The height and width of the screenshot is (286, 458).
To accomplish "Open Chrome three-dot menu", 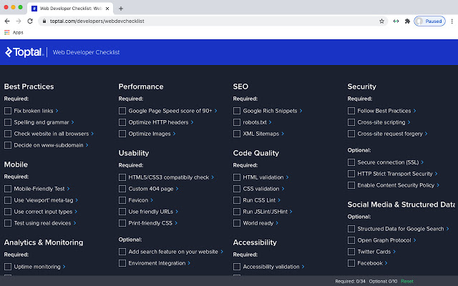I will pos(452,21).
